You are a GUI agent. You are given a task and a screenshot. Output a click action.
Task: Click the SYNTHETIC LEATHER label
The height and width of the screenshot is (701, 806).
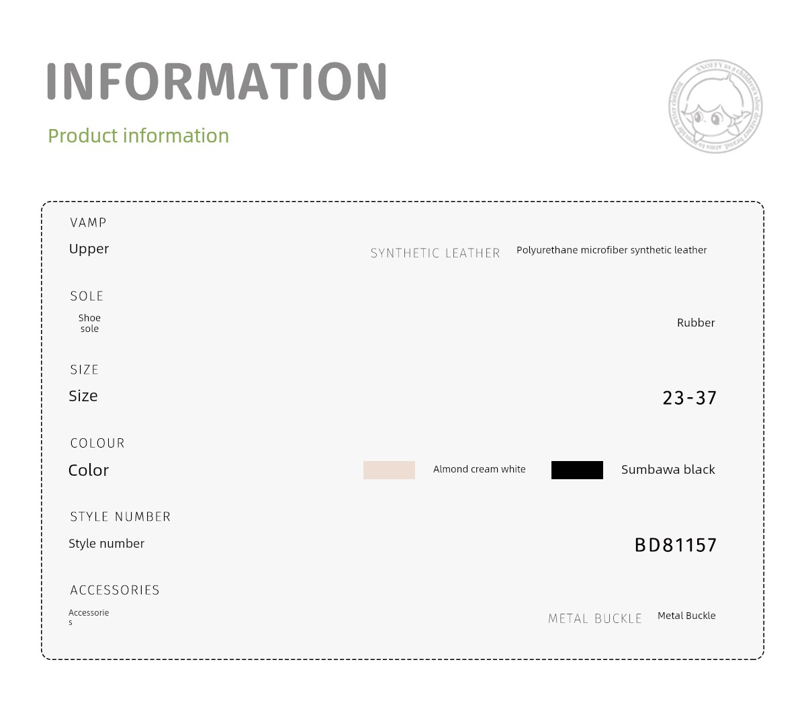click(435, 253)
